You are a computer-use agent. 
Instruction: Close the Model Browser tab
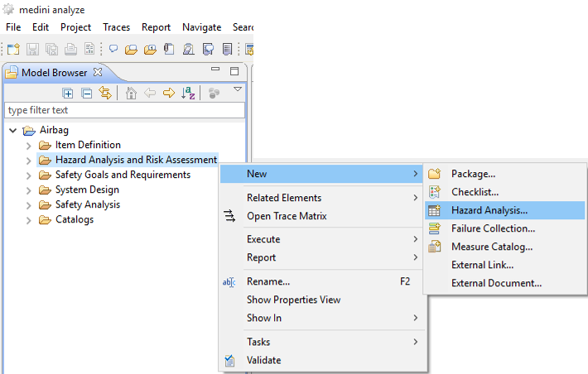click(x=97, y=72)
